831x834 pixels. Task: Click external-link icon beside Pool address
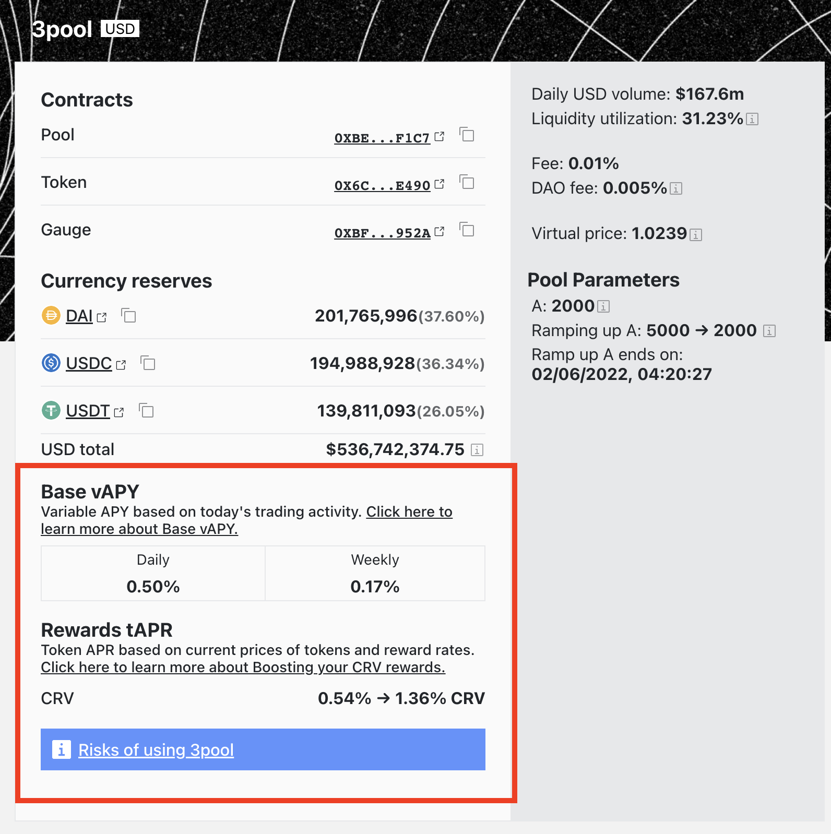(440, 137)
